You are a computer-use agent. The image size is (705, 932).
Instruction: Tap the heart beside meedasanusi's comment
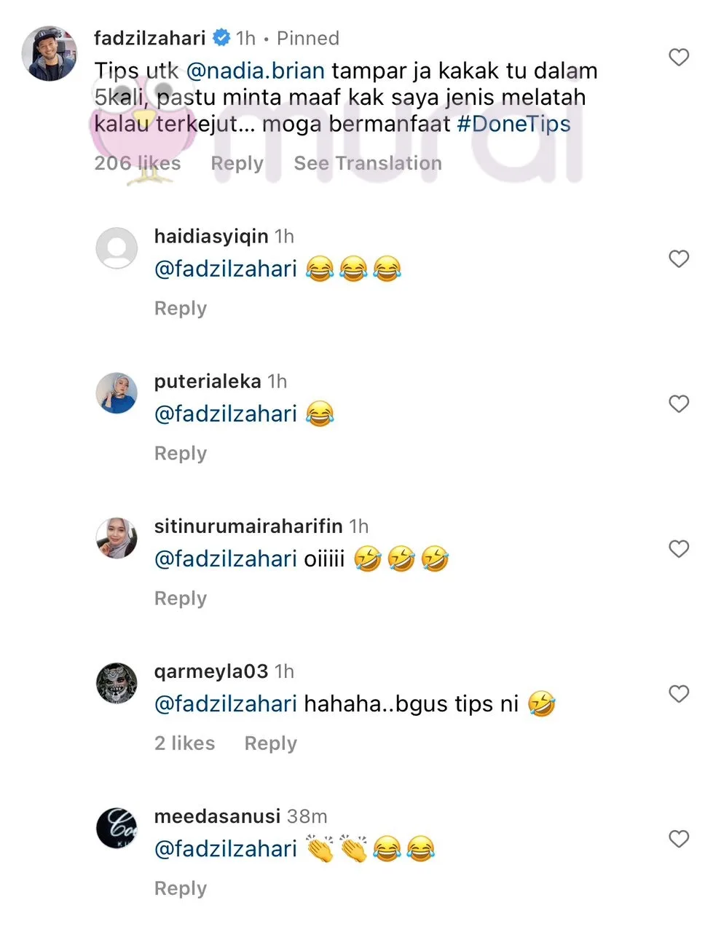click(678, 839)
